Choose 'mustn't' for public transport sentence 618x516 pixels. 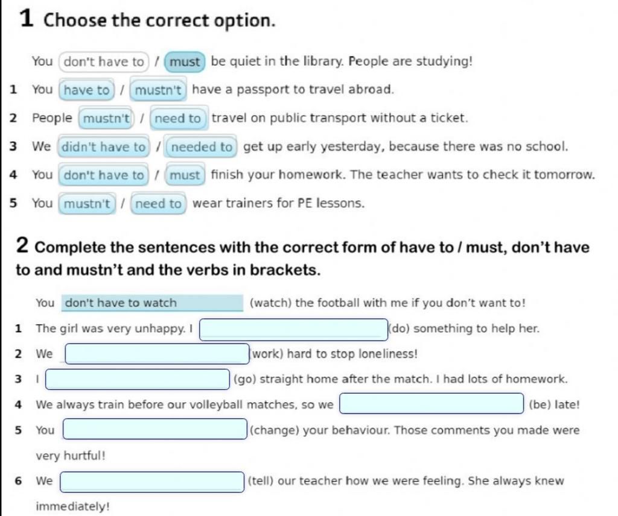pos(106,118)
